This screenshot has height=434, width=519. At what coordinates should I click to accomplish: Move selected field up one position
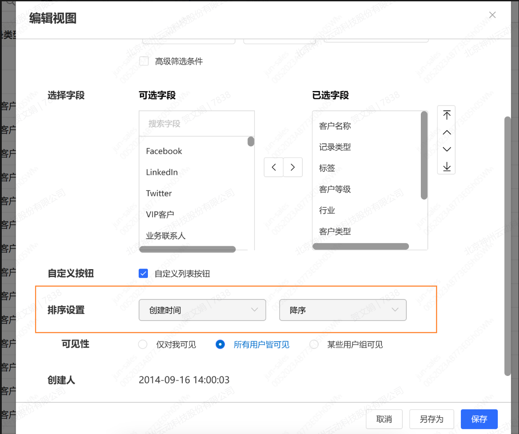(446, 132)
